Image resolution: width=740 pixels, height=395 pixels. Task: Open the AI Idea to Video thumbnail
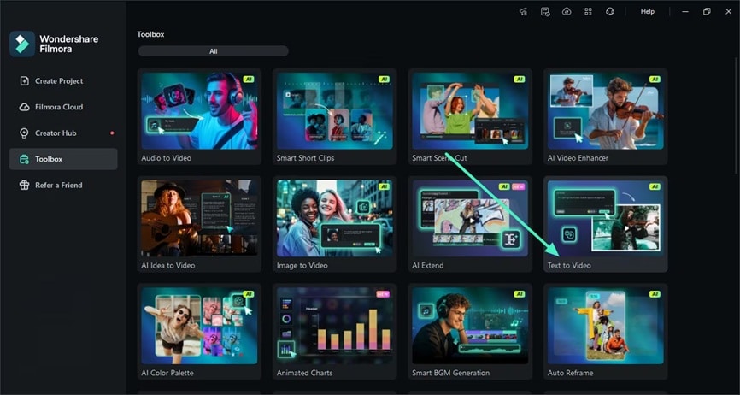tap(200, 218)
